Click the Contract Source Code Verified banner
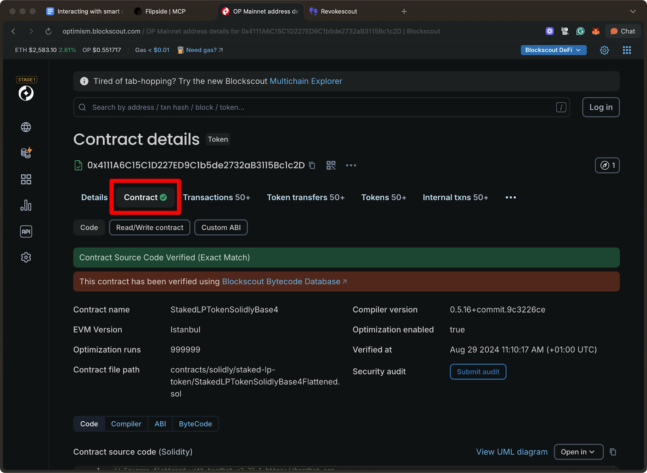The height and width of the screenshot is (473, 647). click(x=346, y=258)
